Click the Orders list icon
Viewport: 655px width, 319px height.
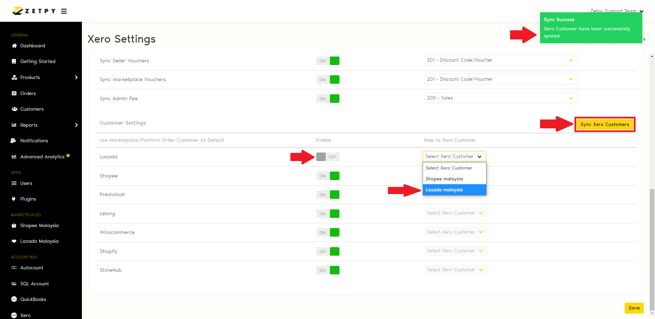click(x=14, y=93)
